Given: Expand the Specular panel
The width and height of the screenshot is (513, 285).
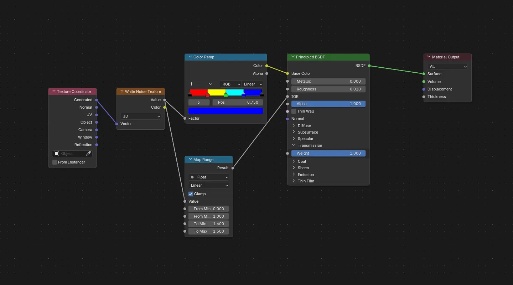Looking at the screenshot, I should (x=294, y=138).
